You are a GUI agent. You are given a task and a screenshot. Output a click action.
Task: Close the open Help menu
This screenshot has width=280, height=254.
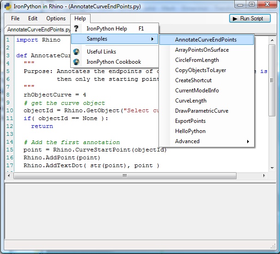80,18
